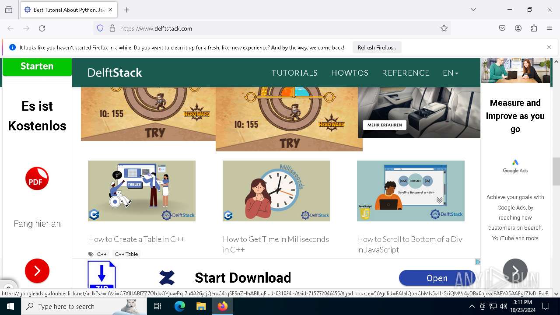Click red arrow button in left ad

coord(37,271)
